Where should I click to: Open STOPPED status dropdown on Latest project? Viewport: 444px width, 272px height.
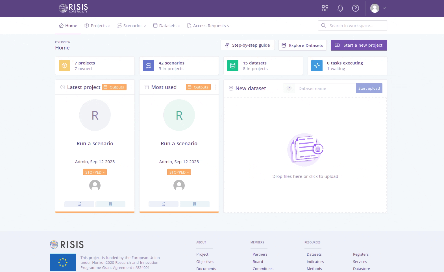[95, 172]
